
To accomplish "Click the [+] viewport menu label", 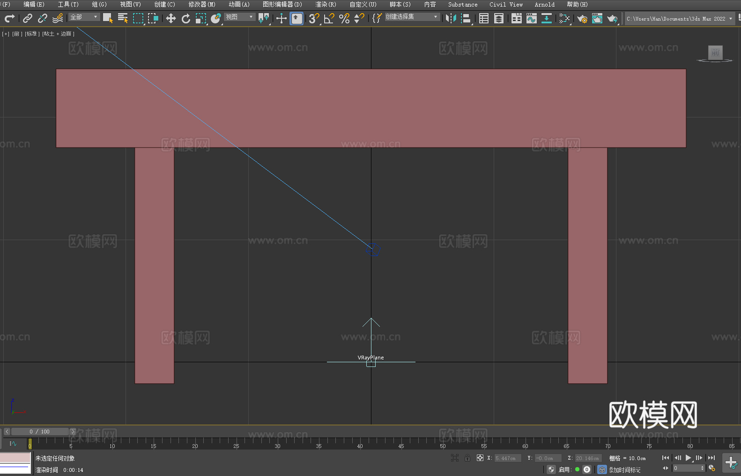I will pyautogui.click(x=6, y=34).
